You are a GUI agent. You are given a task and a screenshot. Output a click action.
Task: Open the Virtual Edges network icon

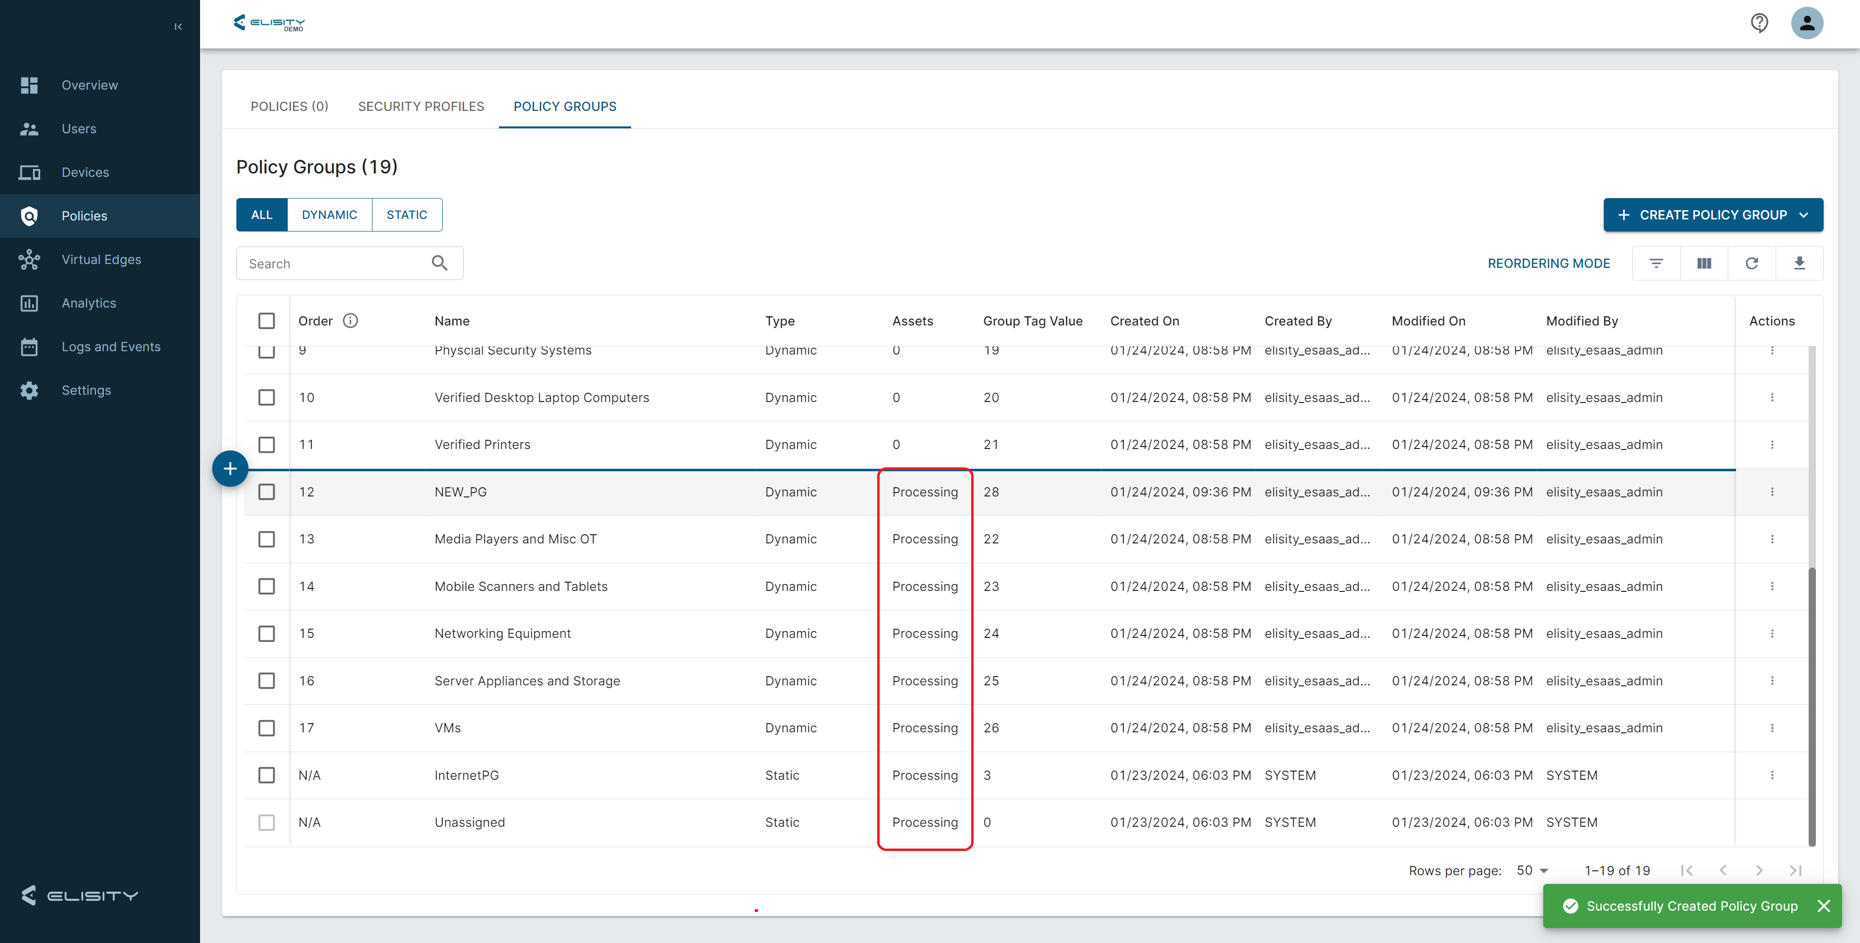(x=30, y=259)
